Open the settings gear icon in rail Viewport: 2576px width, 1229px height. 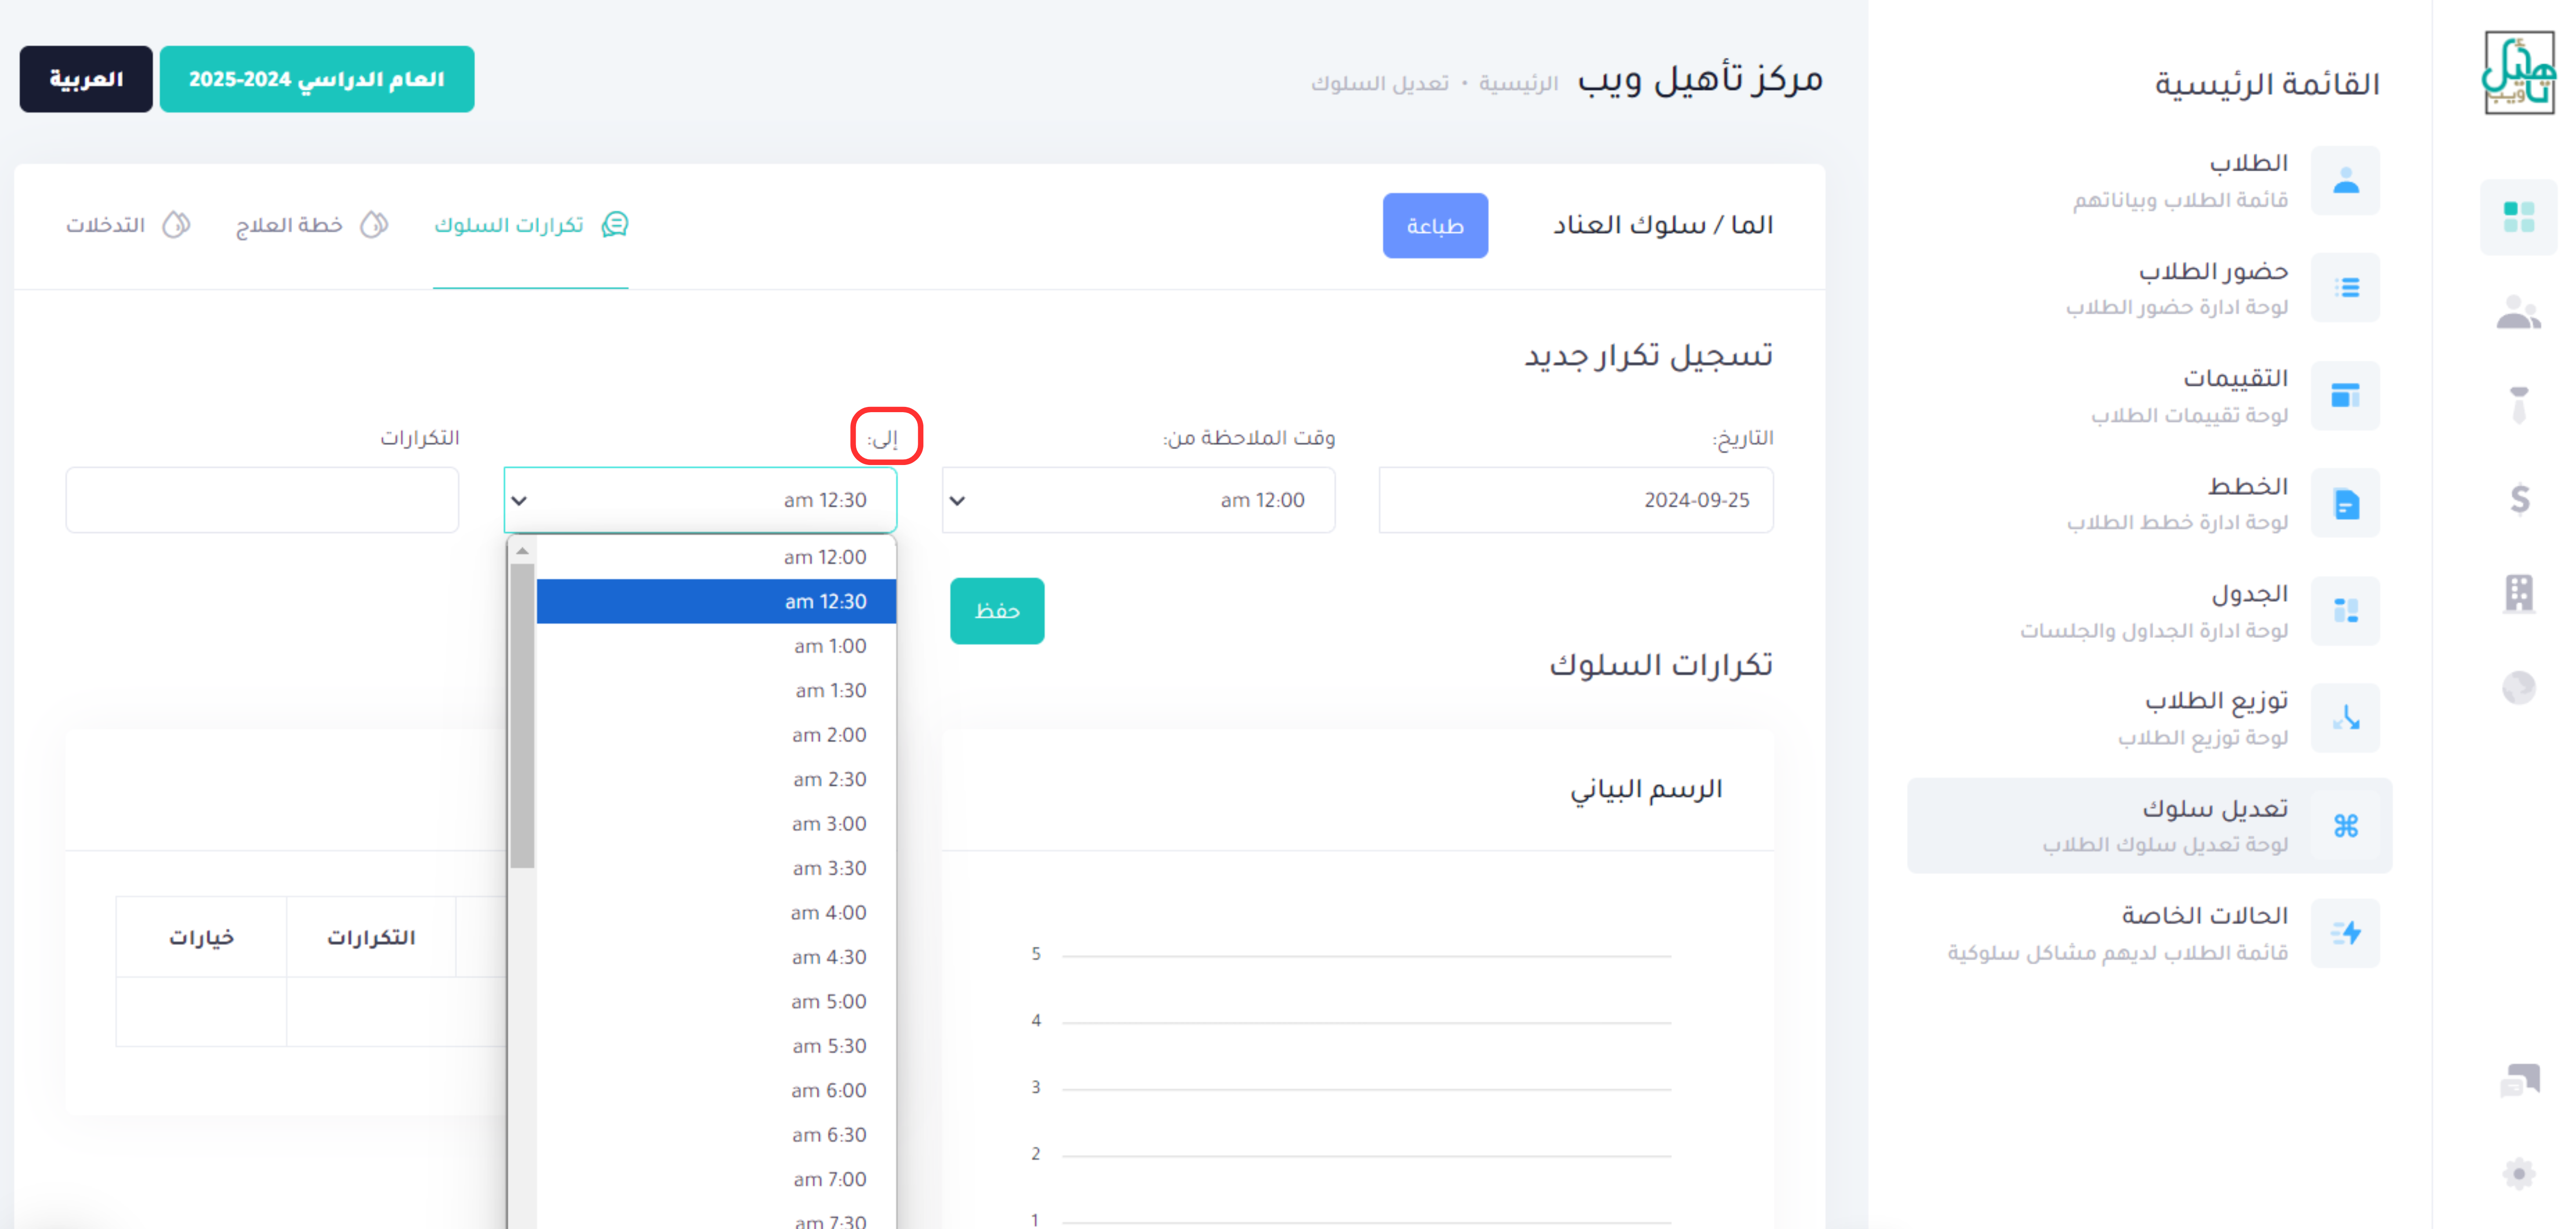(2519, 1173)
